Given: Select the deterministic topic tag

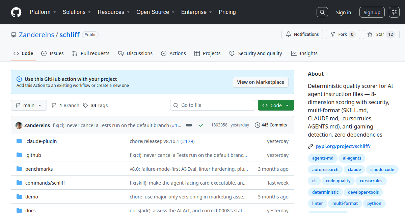Looking at the screenshot, I should click(325, 192).
